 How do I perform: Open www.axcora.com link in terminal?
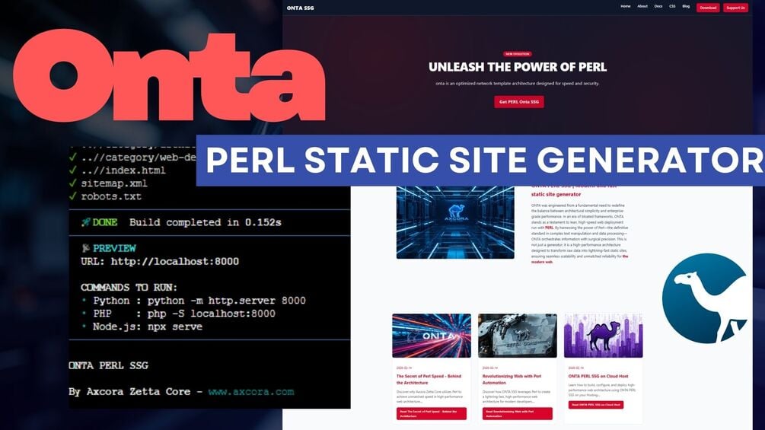pos(250,391)
